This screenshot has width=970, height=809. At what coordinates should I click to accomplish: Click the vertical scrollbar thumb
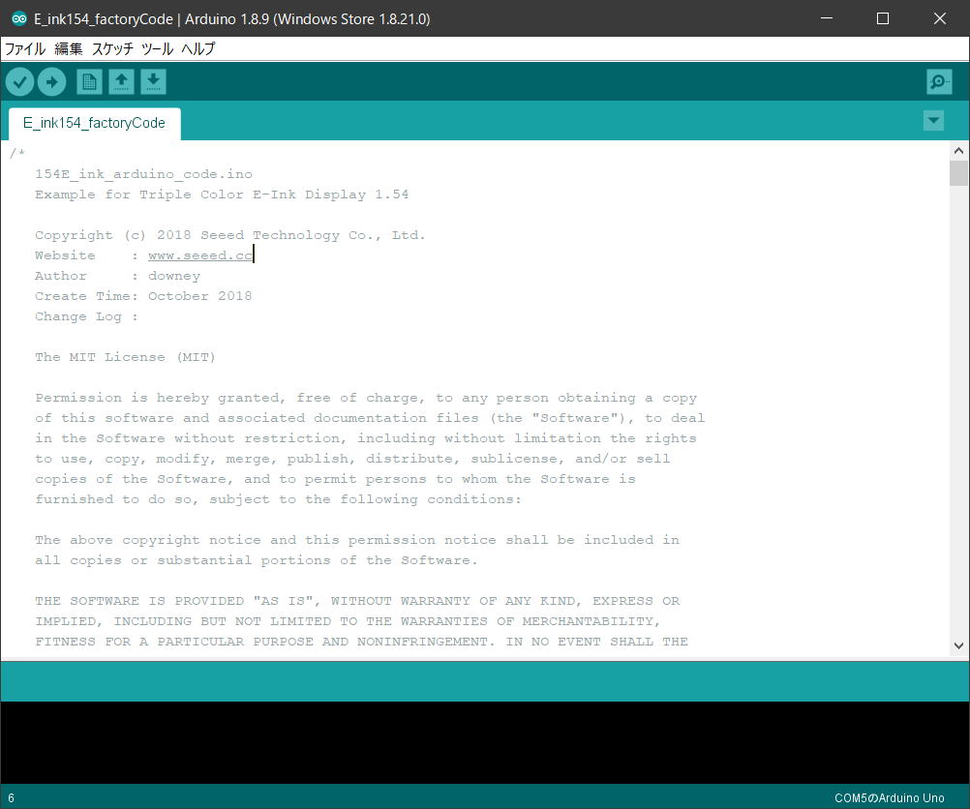(x=958, y=173)
